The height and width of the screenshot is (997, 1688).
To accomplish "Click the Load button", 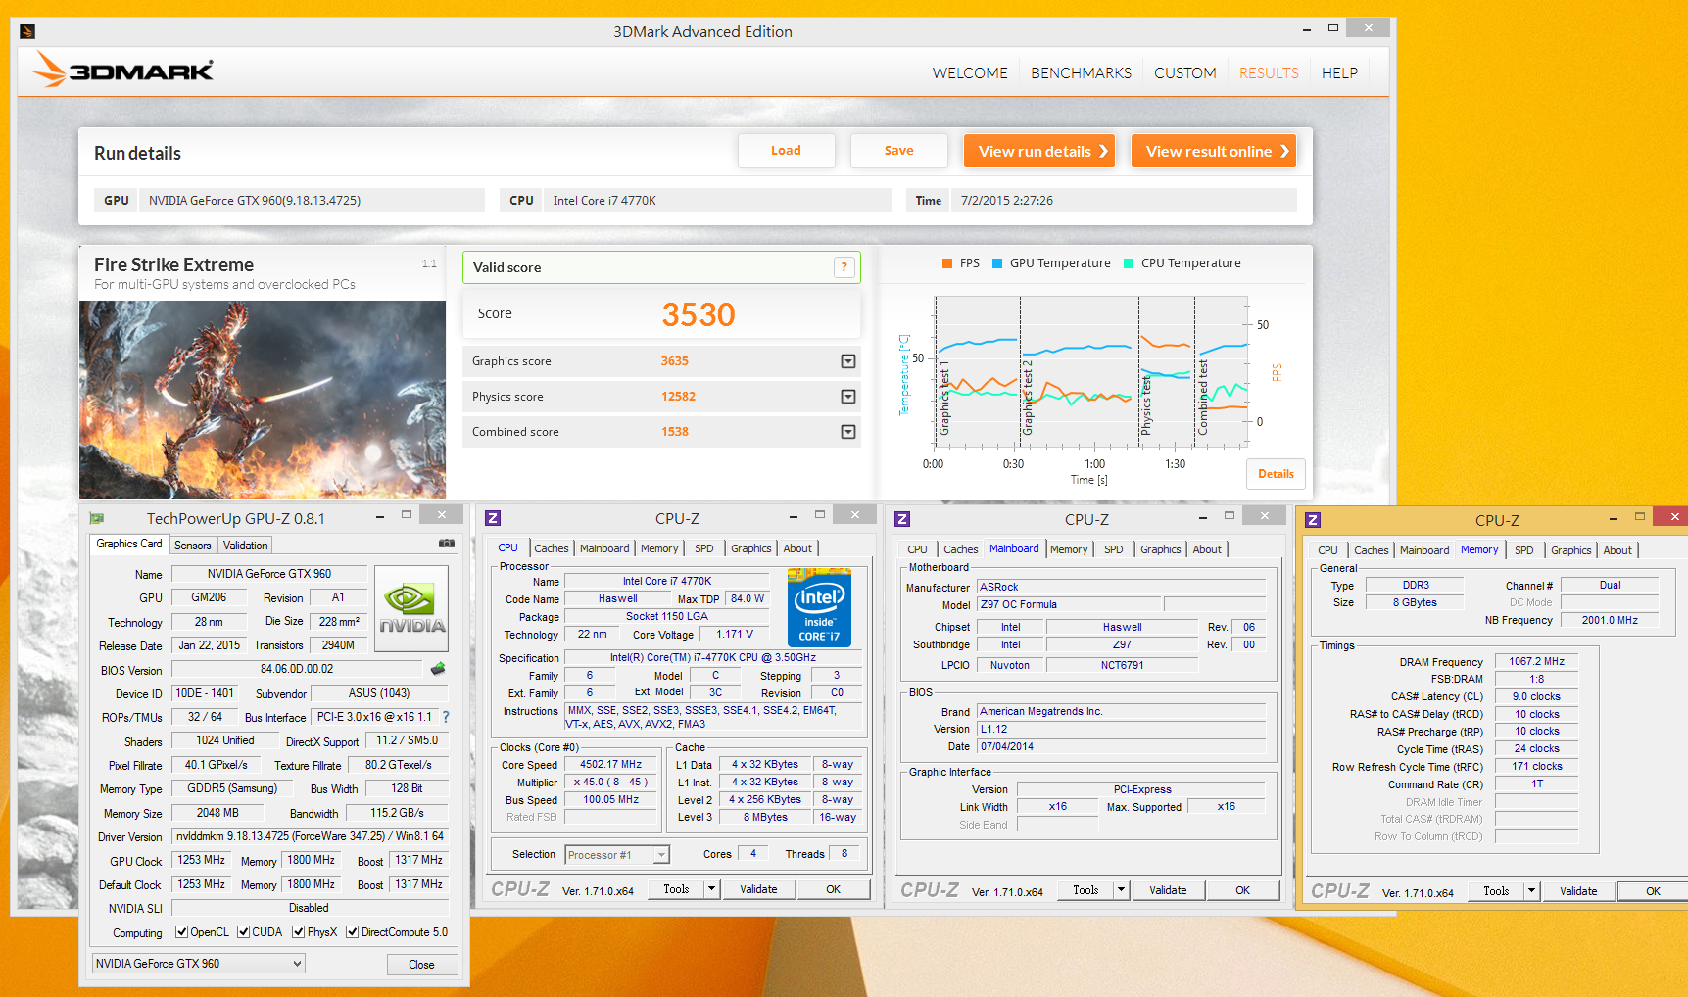I will 786,151.
